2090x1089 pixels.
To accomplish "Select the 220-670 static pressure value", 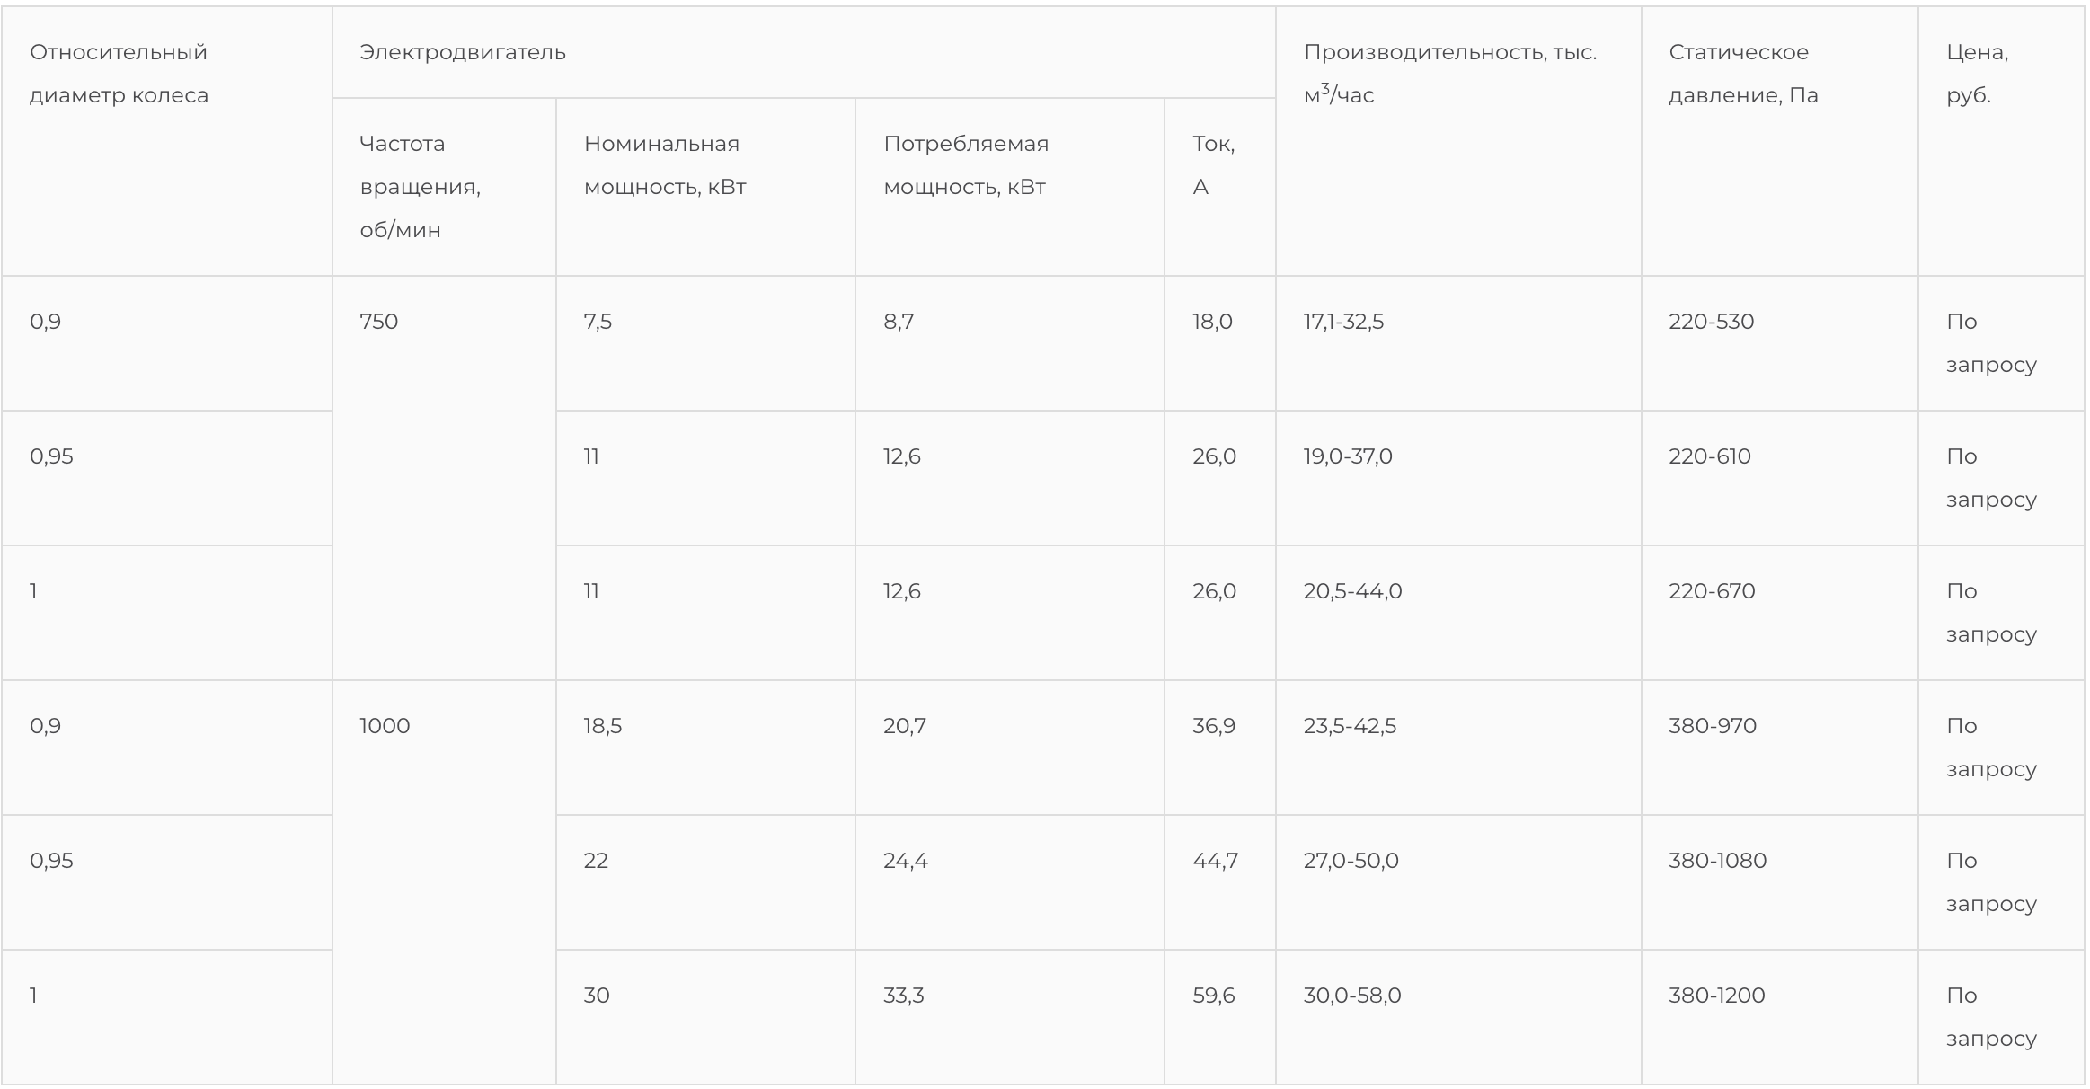I will tap(1712, 591).
